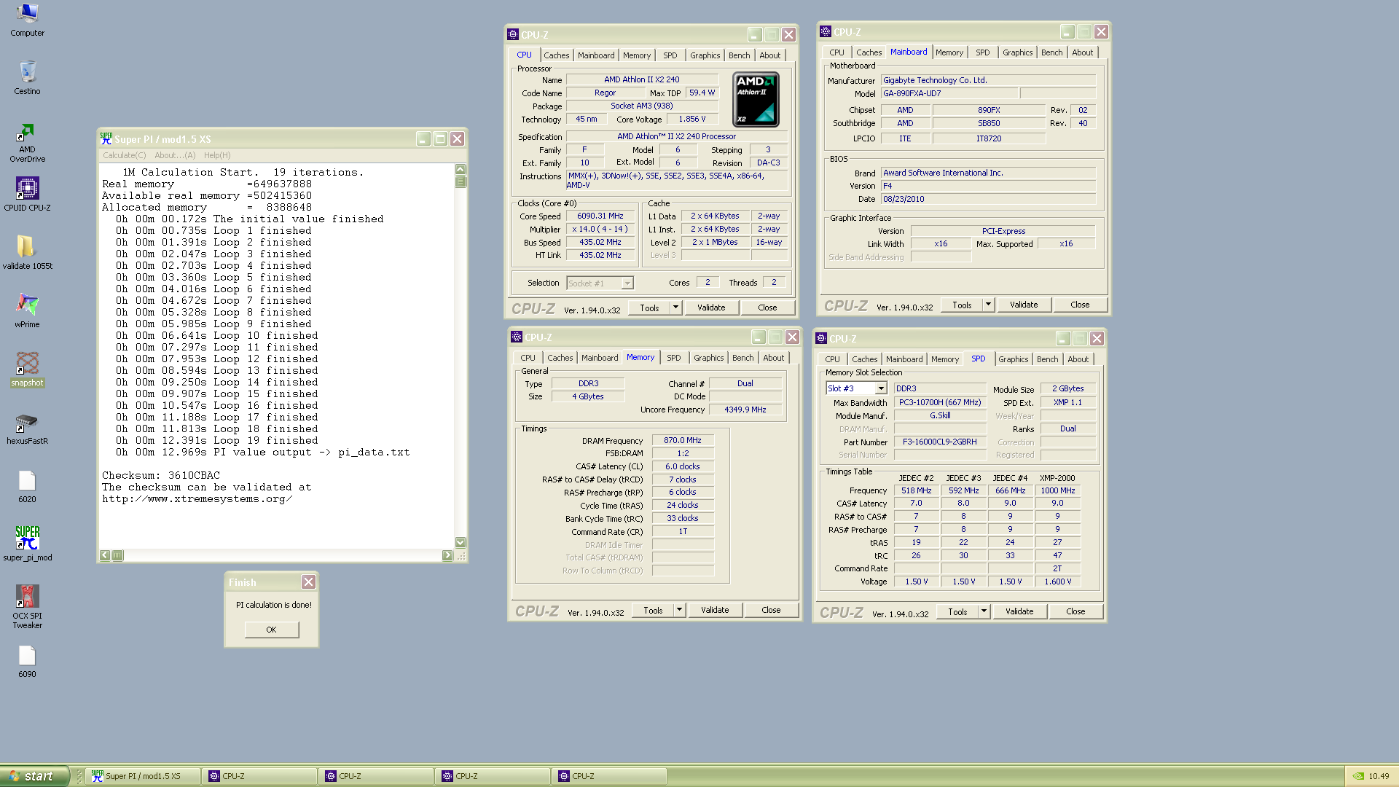
Task: Switch to Bench tab in CPU window
Action: [x=739, y=55]
